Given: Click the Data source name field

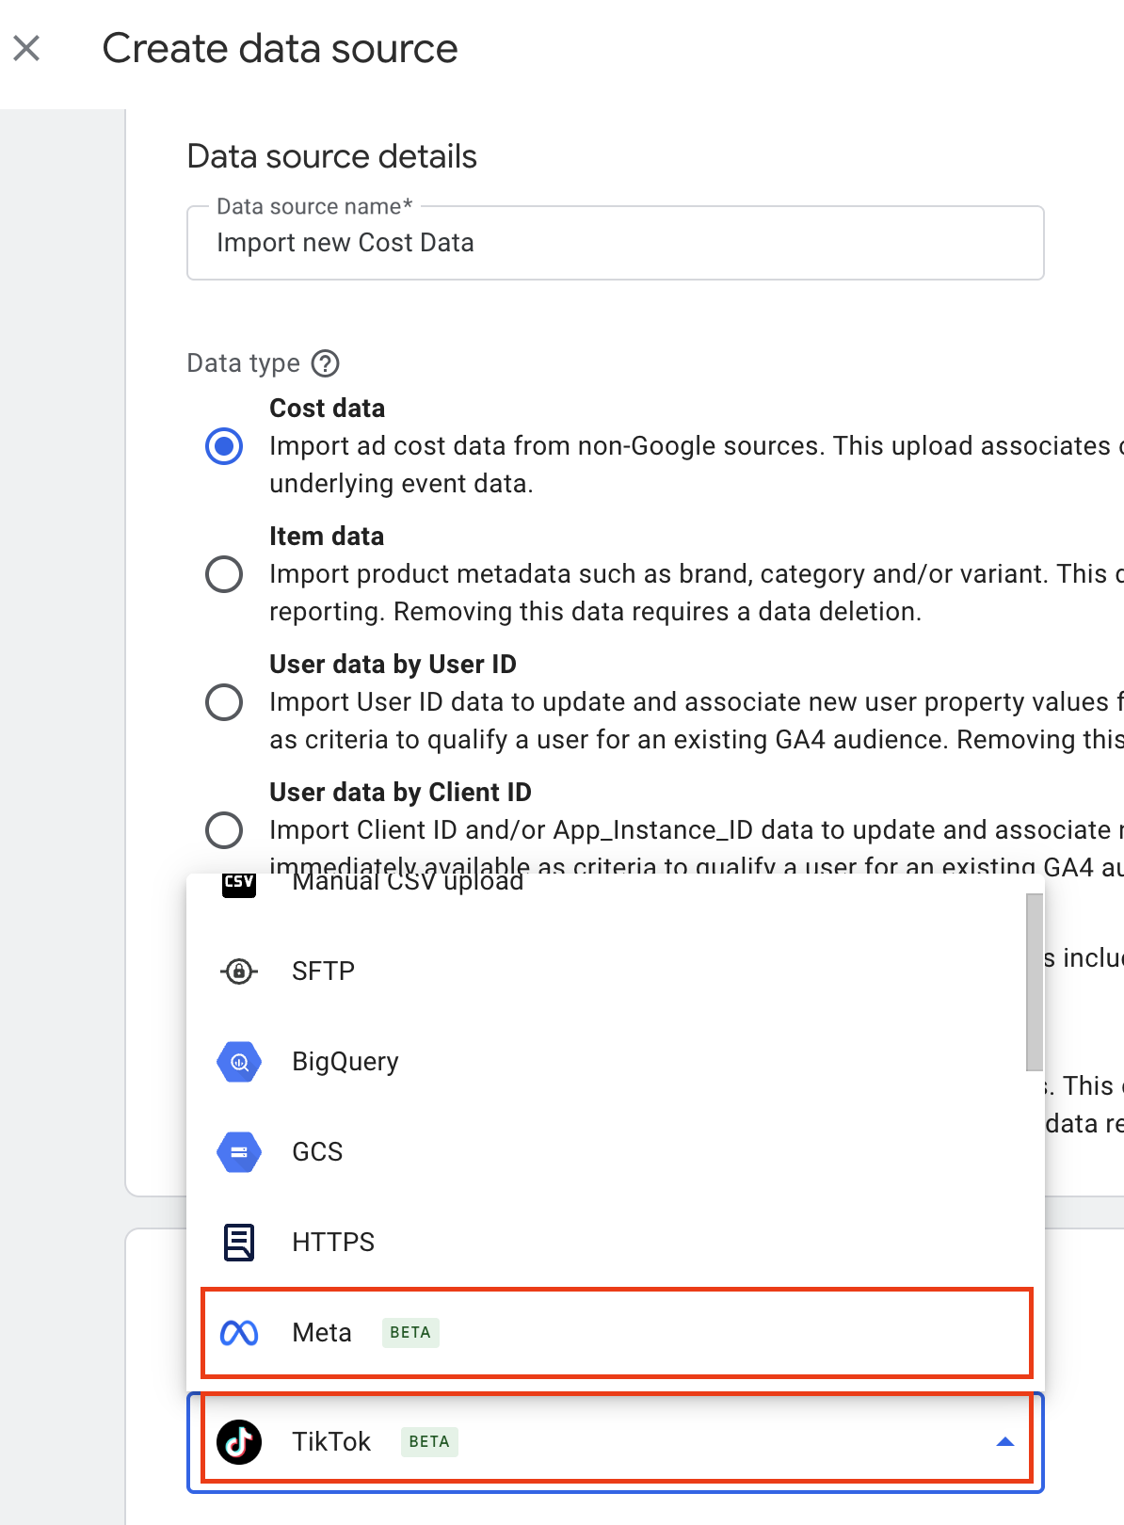Looking at the screenshot, I should [616, 243].
